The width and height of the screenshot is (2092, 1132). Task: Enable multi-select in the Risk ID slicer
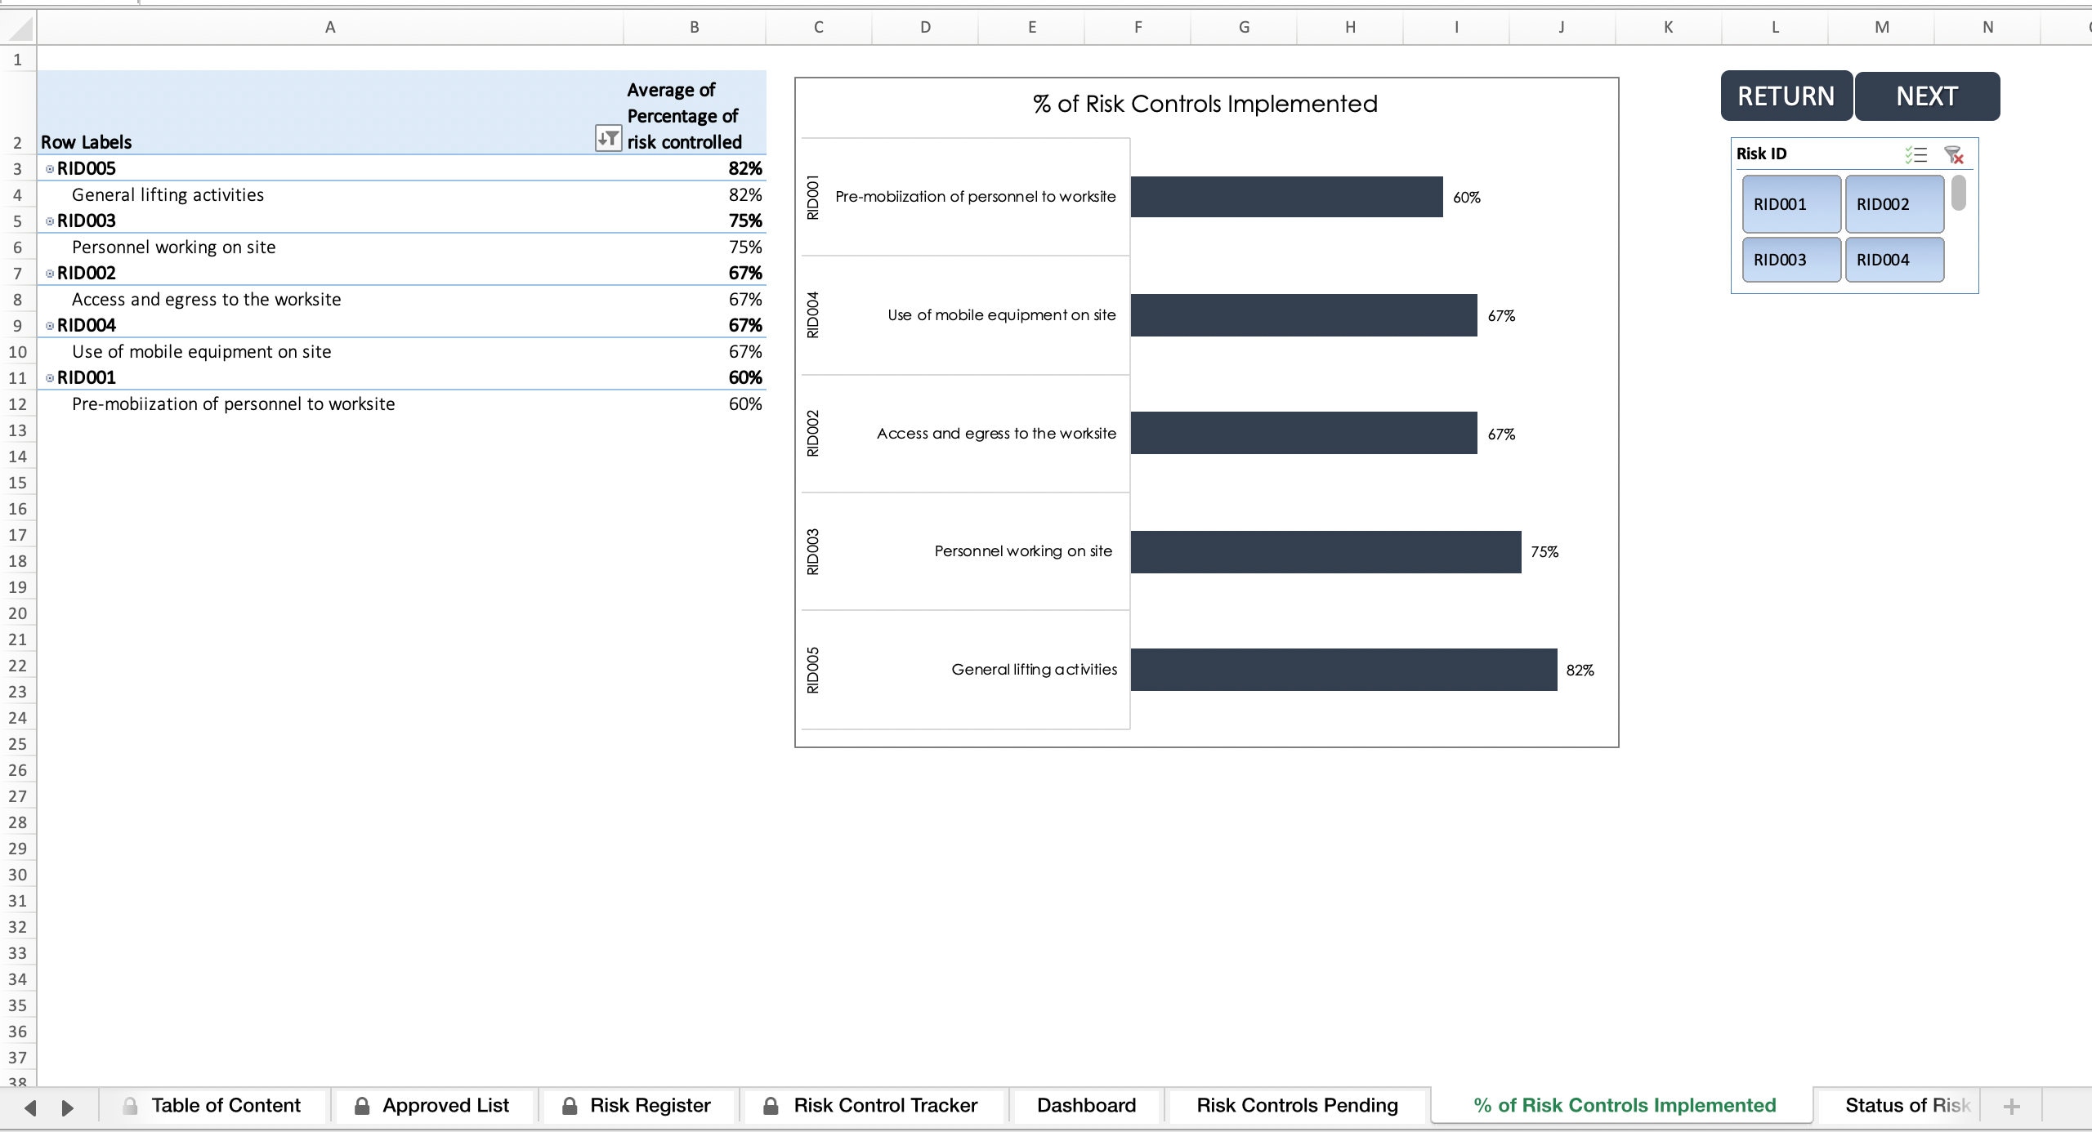(1915, 154)
